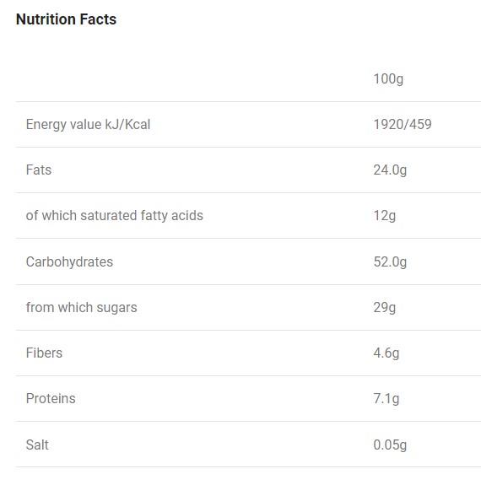Select the 4.6g fibers value

[x=386, y=353]
